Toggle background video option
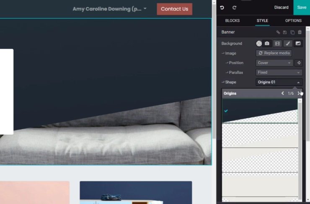This screenshot has height=204, width=310. point(277,43)
